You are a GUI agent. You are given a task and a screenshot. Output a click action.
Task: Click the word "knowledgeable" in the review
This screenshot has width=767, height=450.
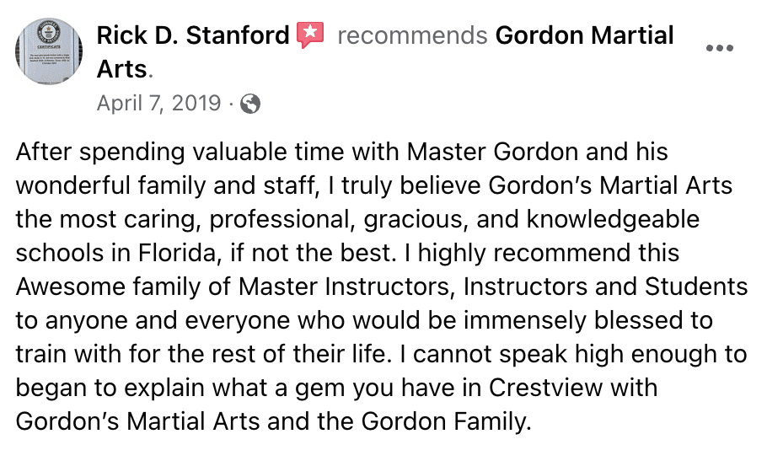click(614, 220)
